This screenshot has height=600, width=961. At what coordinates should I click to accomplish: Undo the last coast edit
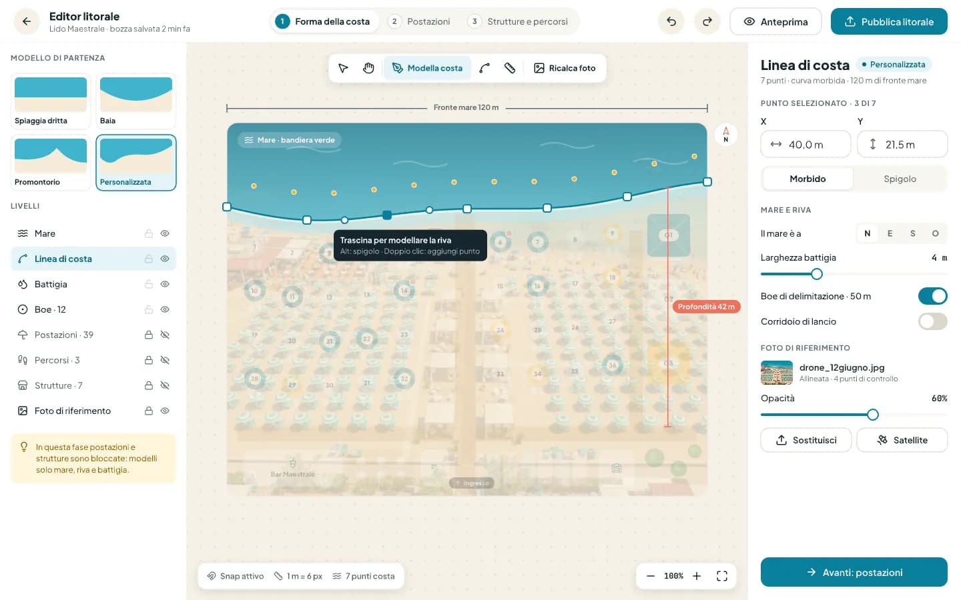pos(671,21)
